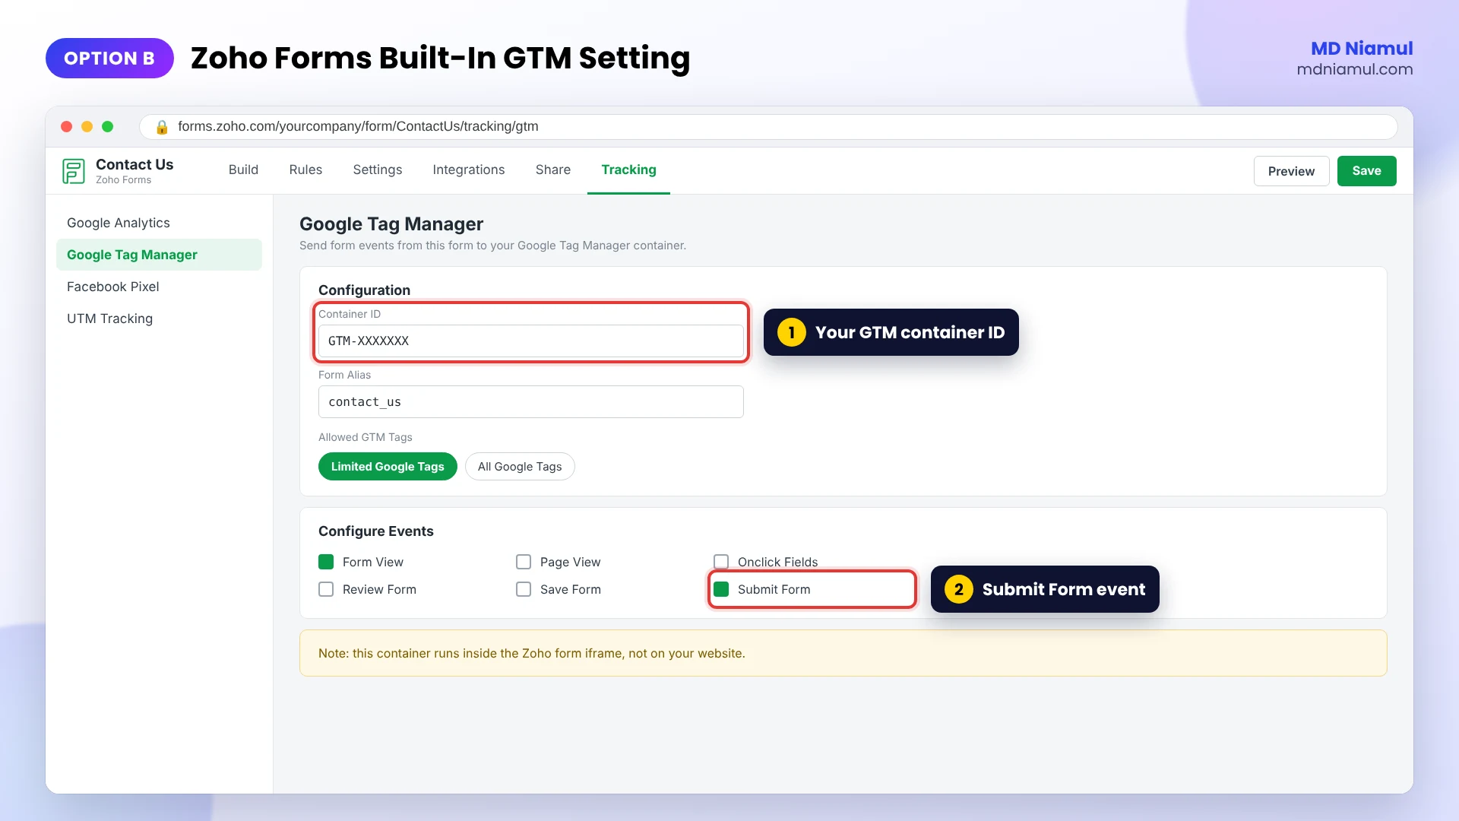Open Facebook Pixel tracking settings

pyautogui.click(x=159, y=287)
